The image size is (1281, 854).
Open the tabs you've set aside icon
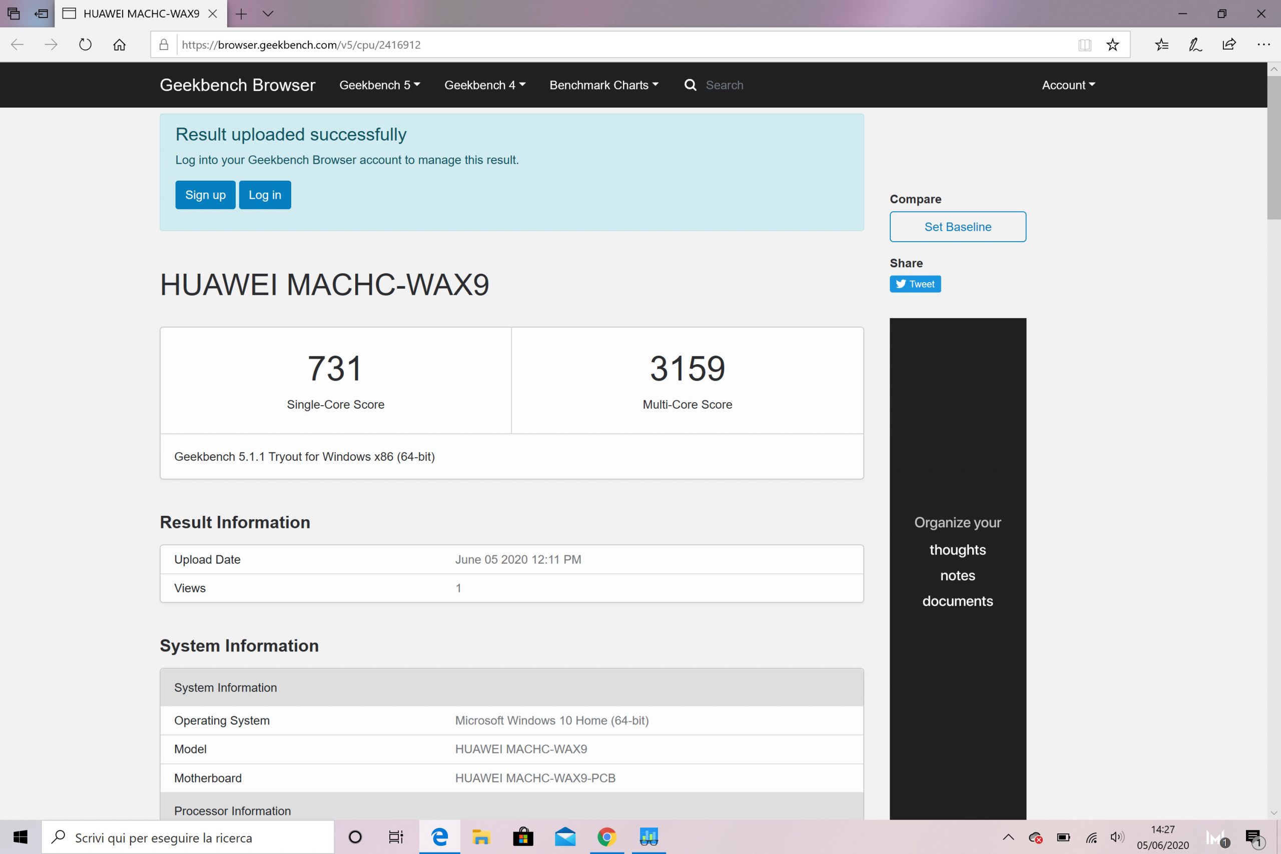(14, 14)
